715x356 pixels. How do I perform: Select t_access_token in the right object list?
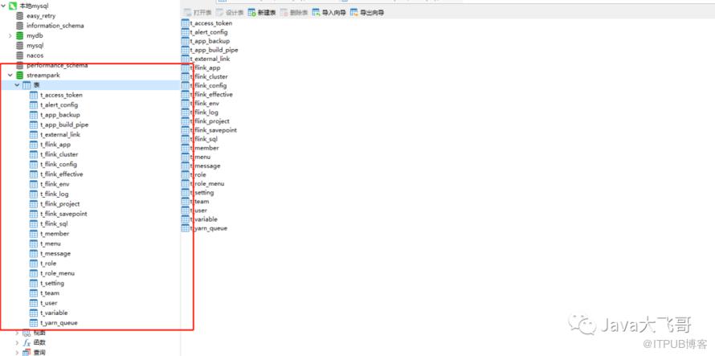point(211,23)
